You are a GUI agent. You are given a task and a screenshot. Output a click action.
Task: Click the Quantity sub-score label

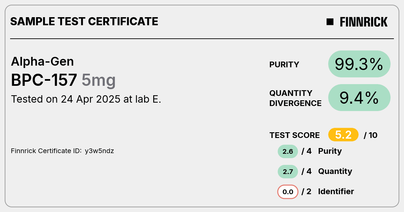click(335, 171)
